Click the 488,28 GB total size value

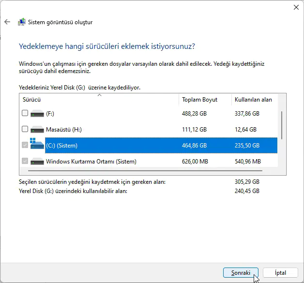point(194,114)
